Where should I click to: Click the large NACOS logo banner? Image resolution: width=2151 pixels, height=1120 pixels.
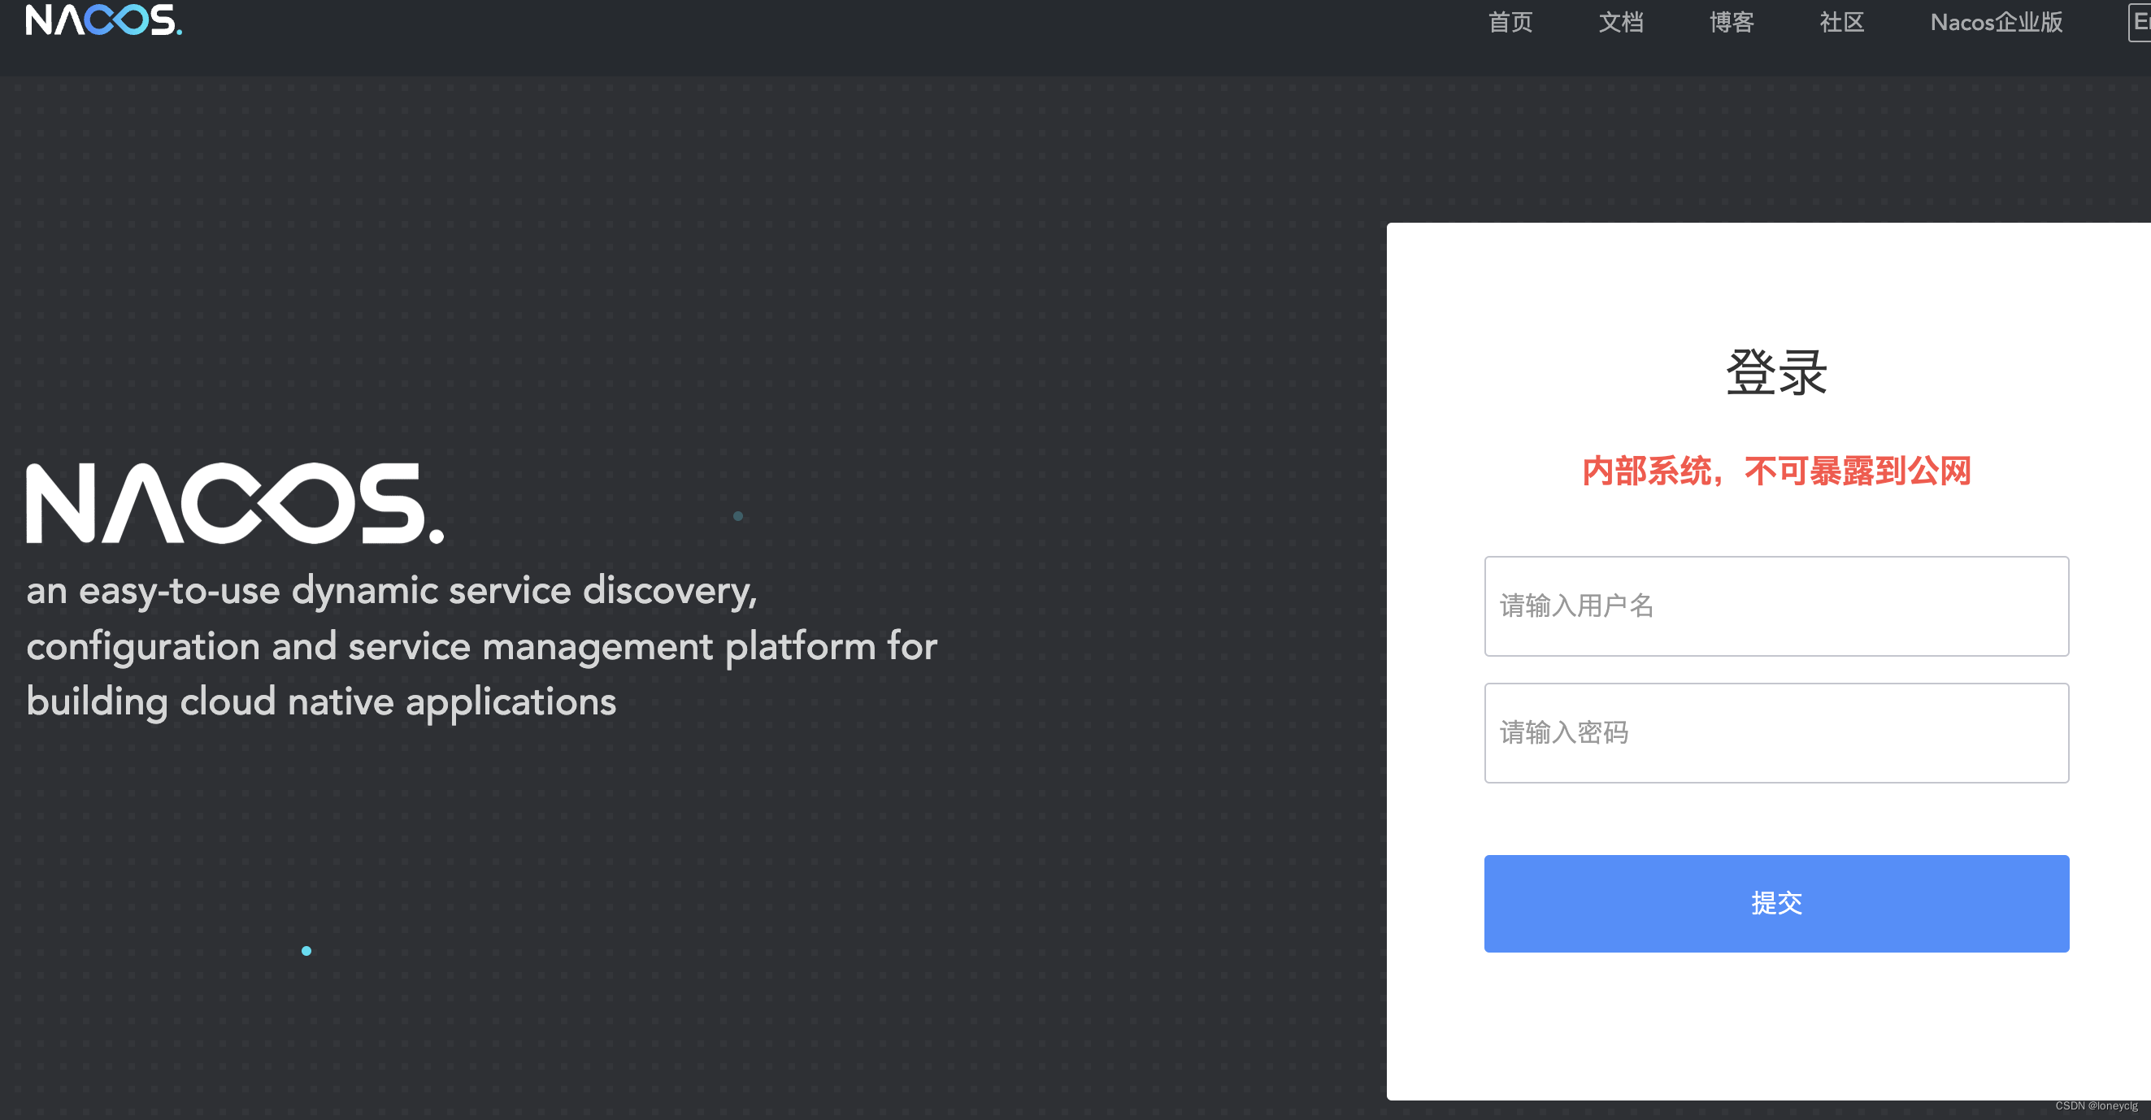pos(235,503)
